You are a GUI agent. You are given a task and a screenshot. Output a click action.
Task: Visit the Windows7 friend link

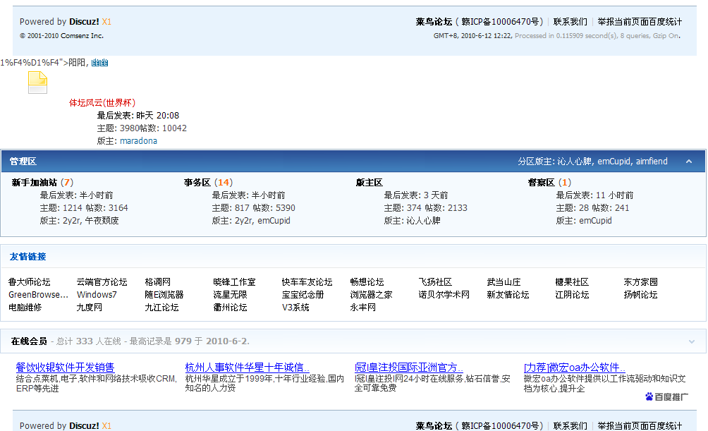(x=97, y=295)
